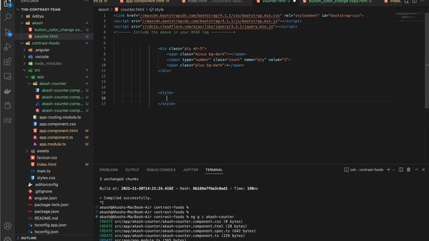Open launch profile dropdown beside plus

(x=393, y=169)
